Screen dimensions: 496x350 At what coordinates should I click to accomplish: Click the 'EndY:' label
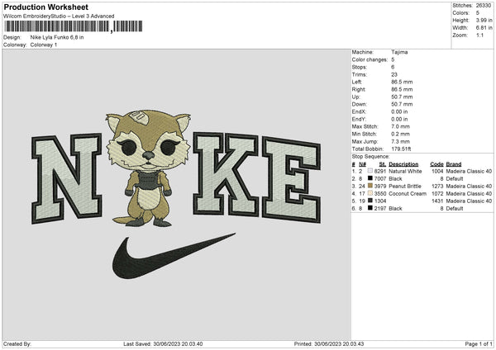point(359,119)
